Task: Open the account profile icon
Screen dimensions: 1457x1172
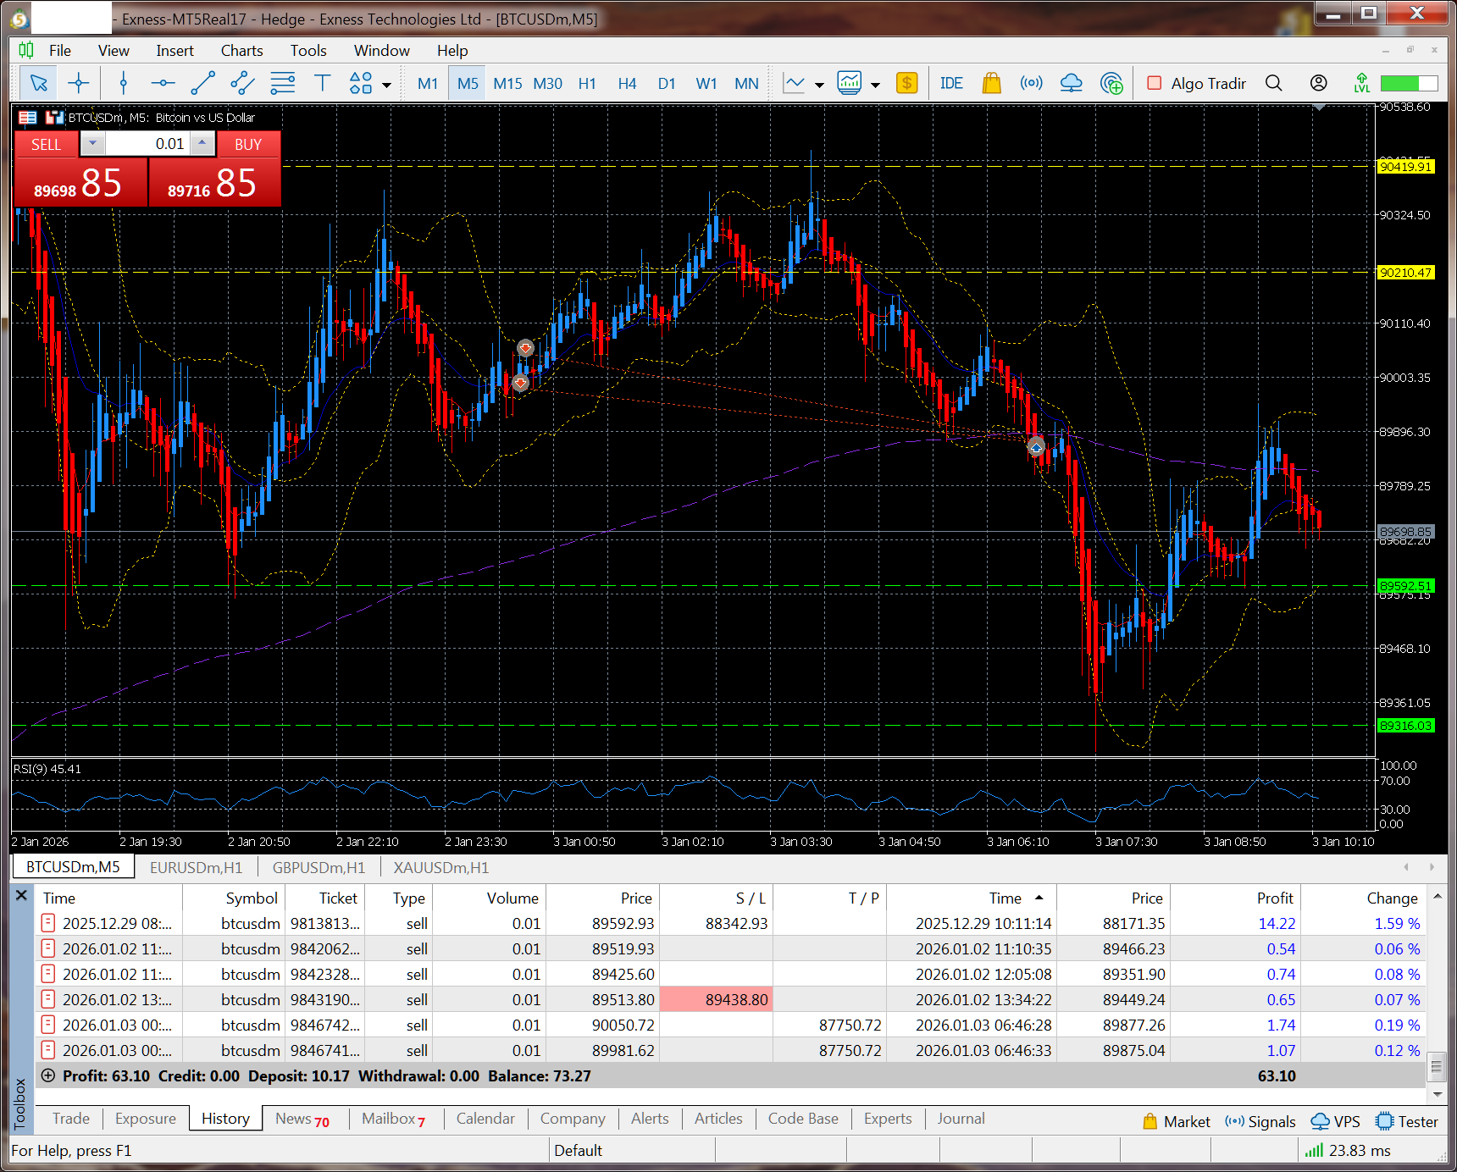Action: 1318,83
